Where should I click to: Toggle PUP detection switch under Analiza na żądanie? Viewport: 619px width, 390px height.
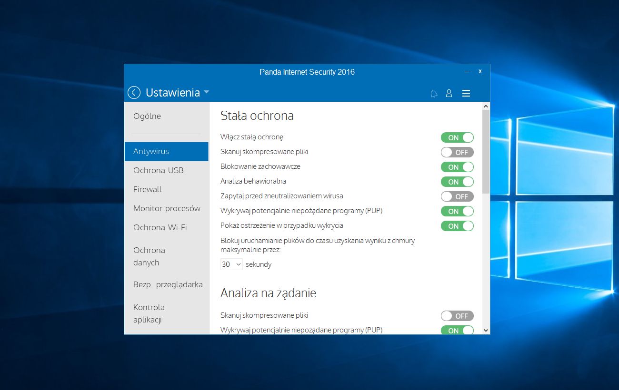(457, 330)
